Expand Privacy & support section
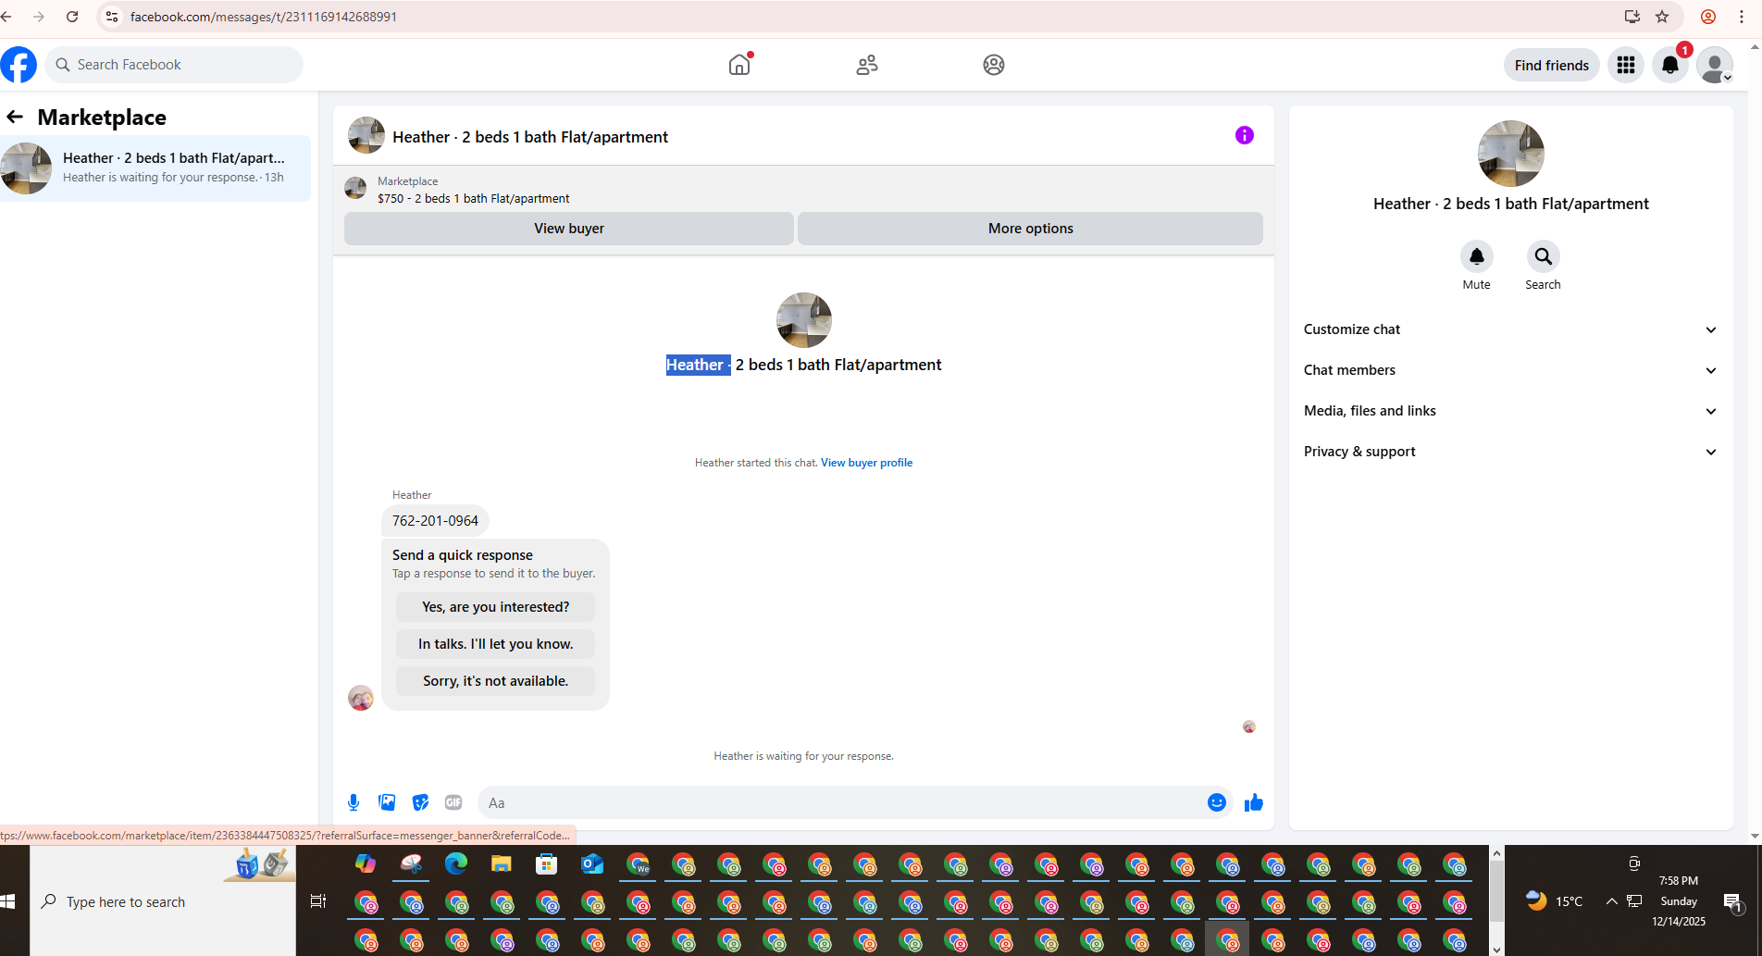The width and height of the screenshot is (1762, 956). [x=1510, y=452]
